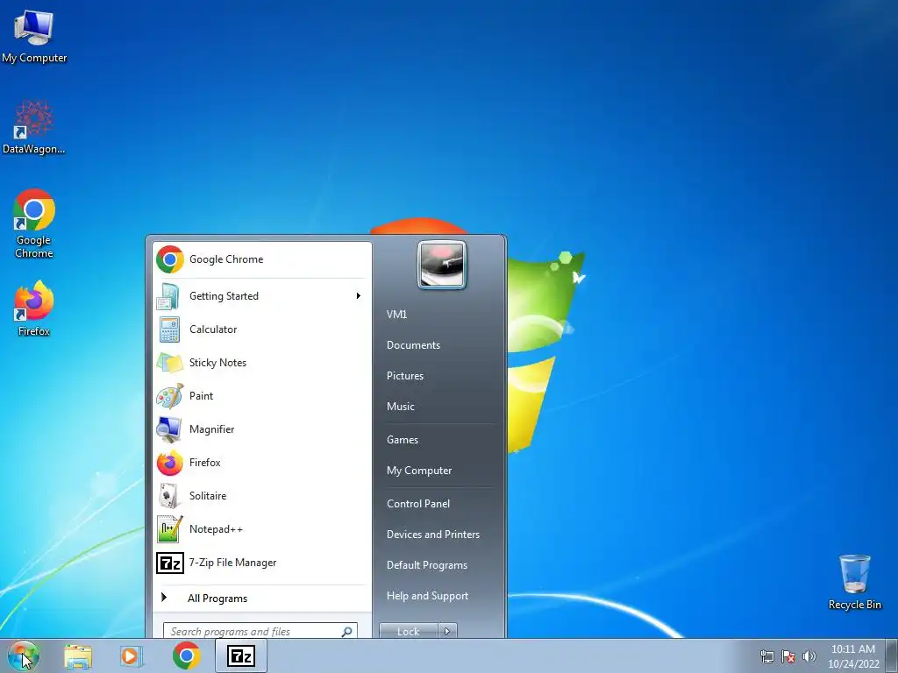The height and width of the screenshot is (673, 898).
Task: Open Solitaire via its card icon
Action: tap(169, 496)
